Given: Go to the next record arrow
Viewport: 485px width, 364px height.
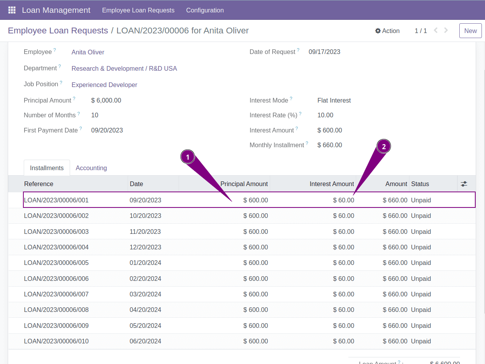Looking at the screenshot, I should (446, 30).
